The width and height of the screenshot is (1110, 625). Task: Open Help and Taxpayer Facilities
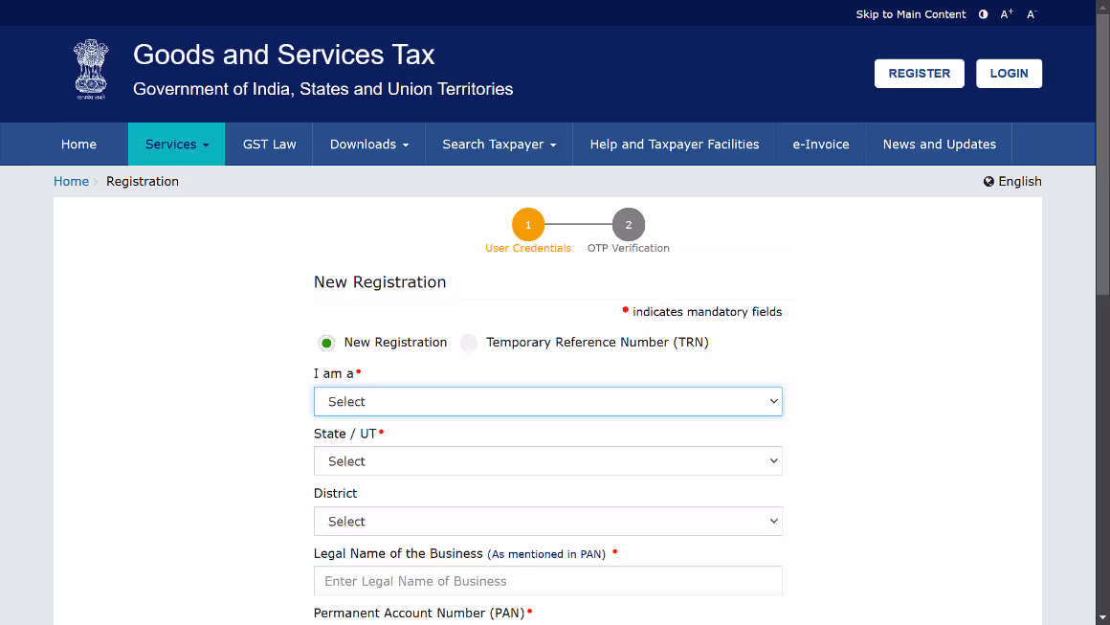[674, 145]
